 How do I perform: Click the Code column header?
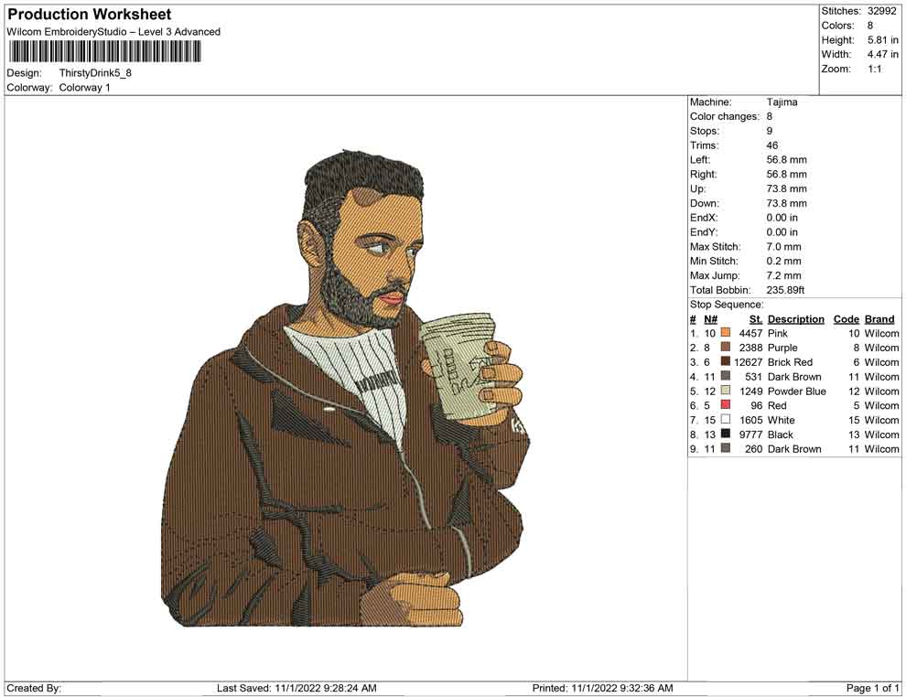[846, 319]
